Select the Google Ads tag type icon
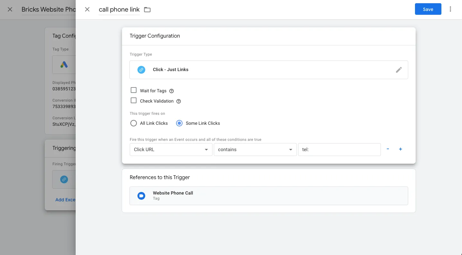462x255 pixels. click(63, 64)
